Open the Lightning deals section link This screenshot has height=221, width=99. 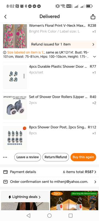tap(24, 197)
